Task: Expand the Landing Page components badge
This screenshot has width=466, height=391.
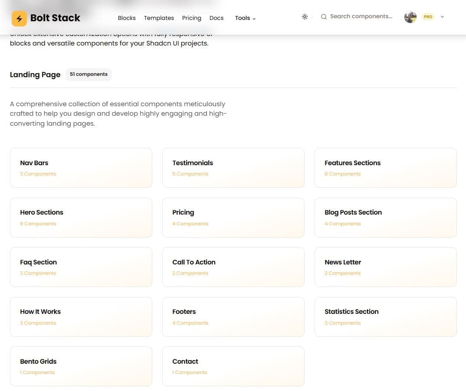Action: pos(89,74)
